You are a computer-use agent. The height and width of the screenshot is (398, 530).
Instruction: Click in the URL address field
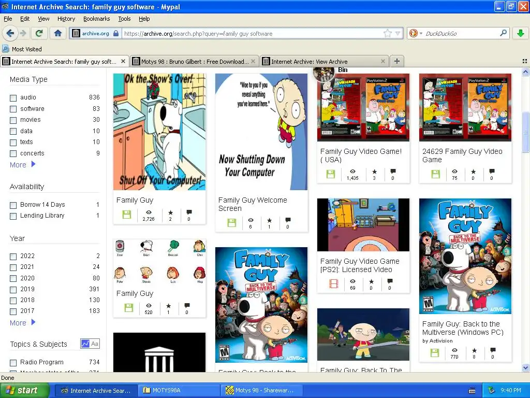(253, 33)
